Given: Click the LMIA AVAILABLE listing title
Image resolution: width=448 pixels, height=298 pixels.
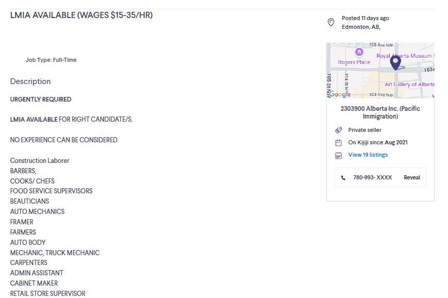Looking at the screenshot, I should tap(81, 15).
